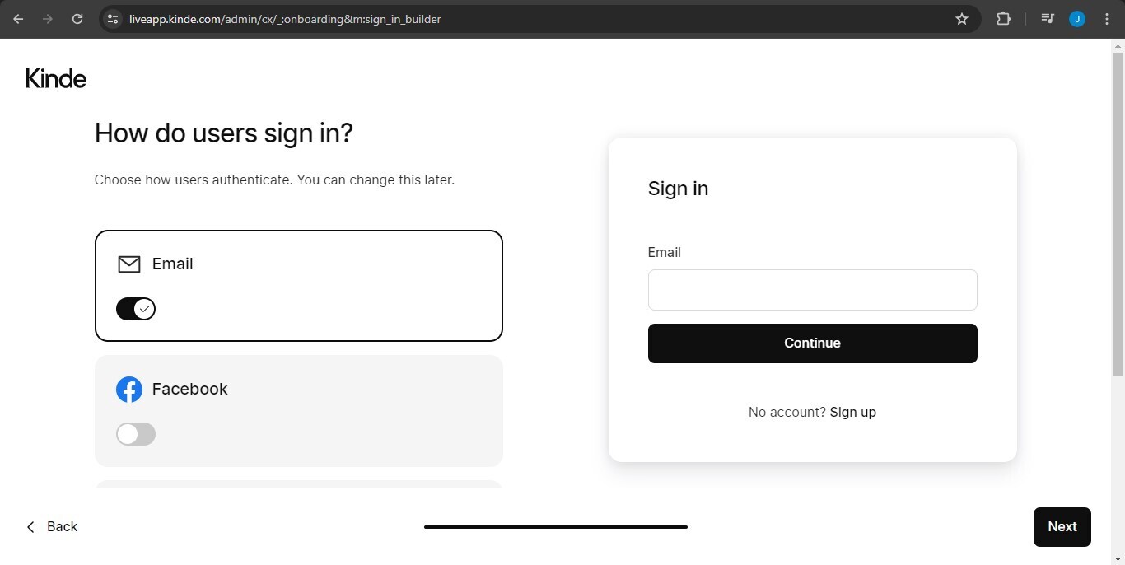Reload the page

[77, 19]
